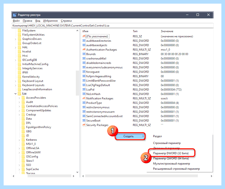
Task: Select the auditbasedirectories DWORD value icon
Action: (x=84, y=41)
